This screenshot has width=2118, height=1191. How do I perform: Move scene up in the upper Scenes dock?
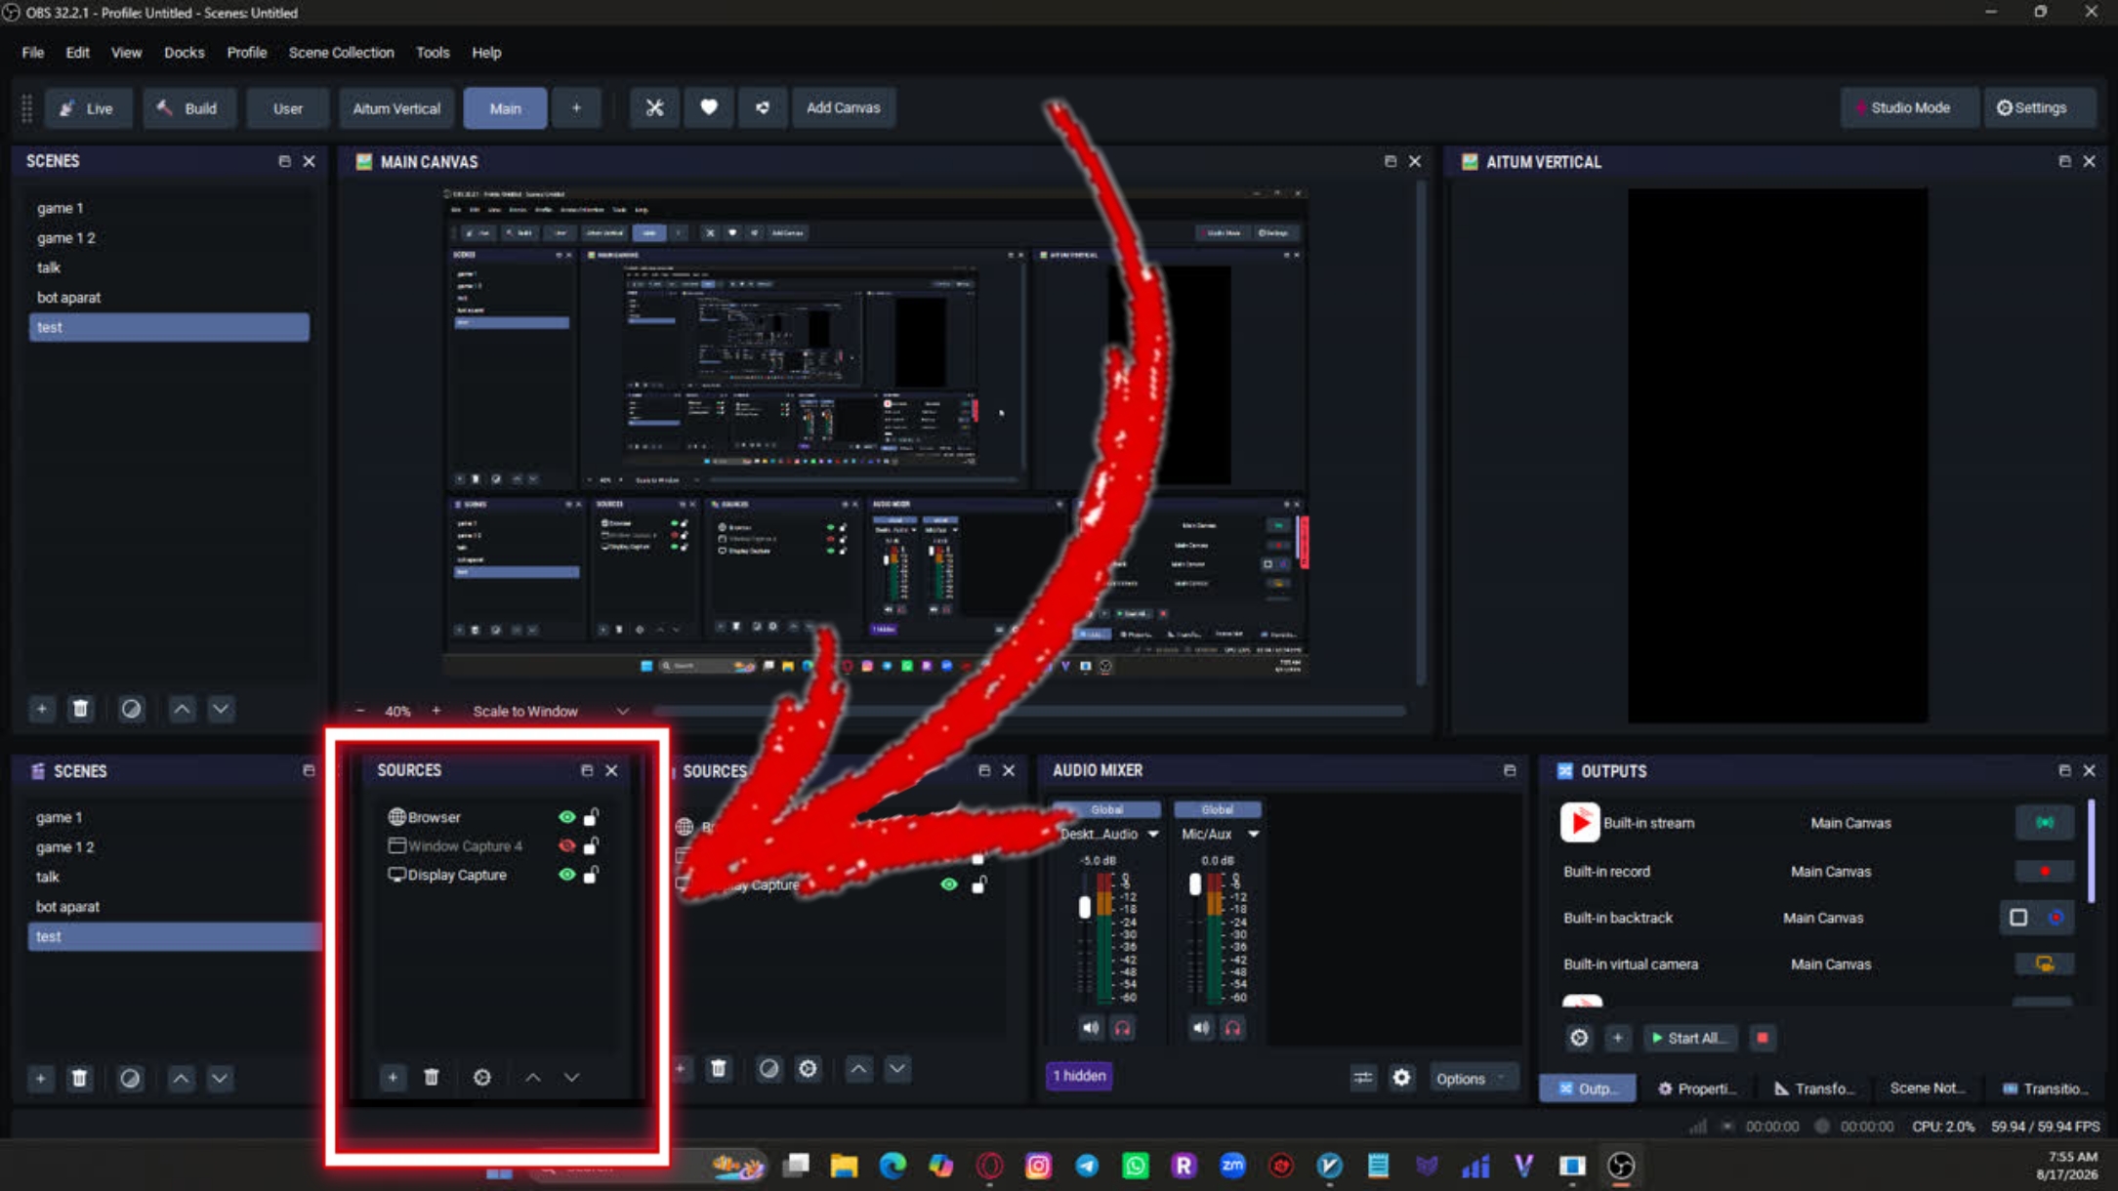coord(182,709)
